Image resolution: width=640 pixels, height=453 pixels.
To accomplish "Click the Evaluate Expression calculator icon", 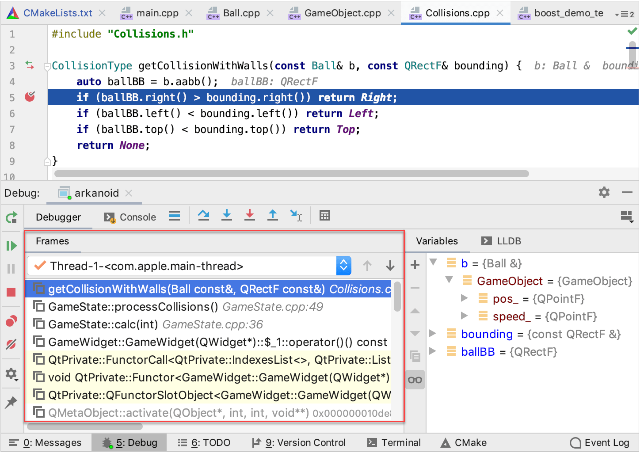I will coord(325,215).
